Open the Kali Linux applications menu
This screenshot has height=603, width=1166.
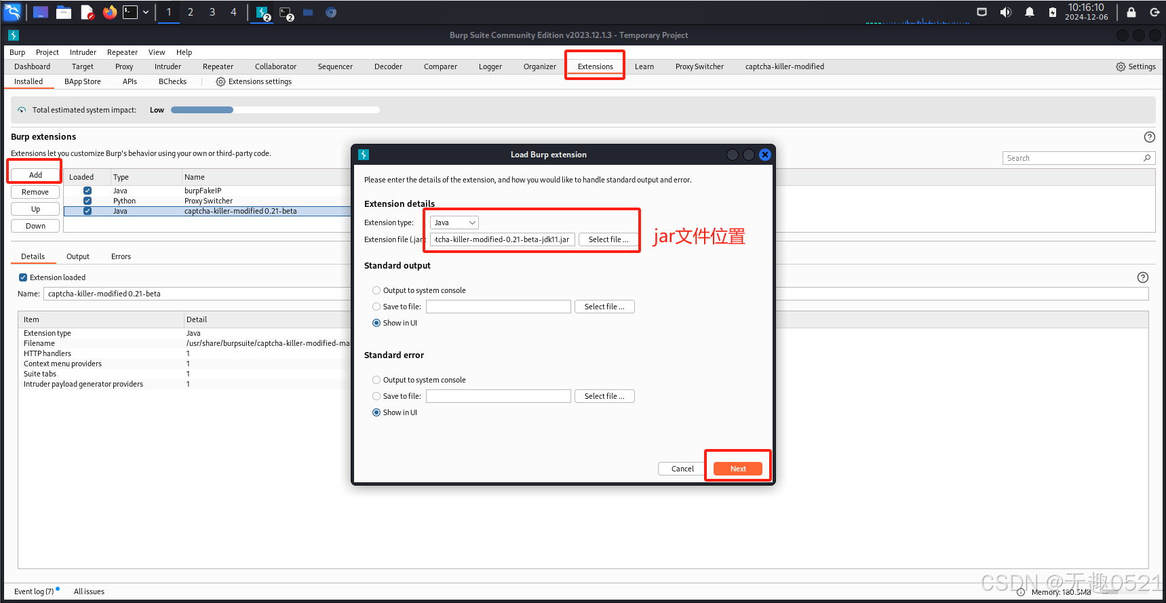pos(12,12)
